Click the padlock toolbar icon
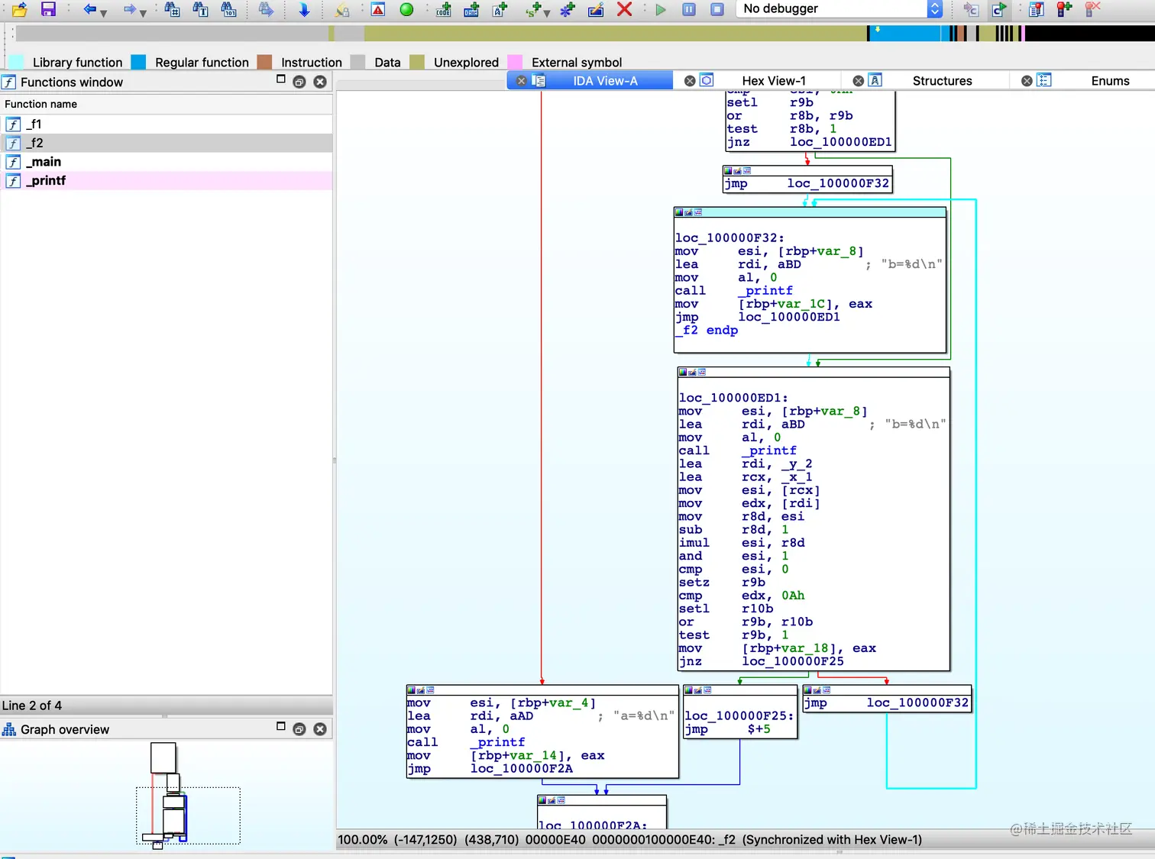 (342, 9)
